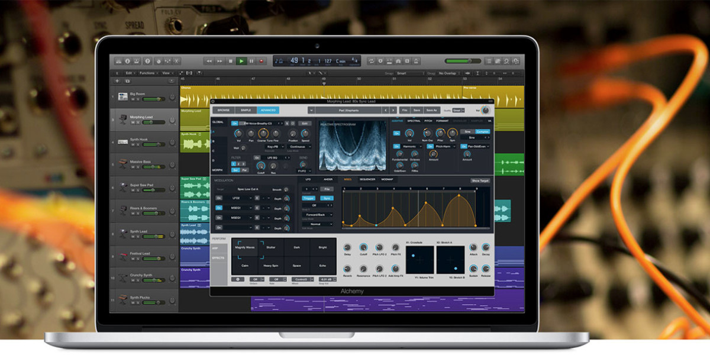Click the add track plus button
Image resolution: width=710 pixels, height=355 pixels.
(117, 80)
